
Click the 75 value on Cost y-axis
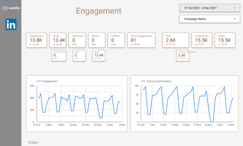(137, 95)
